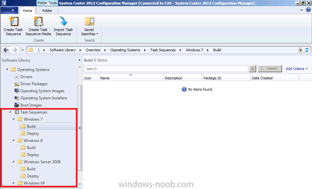Select Windows 8 folder
Image resolution: width=312 pixels, height=189 pixels.
(x=33, y=140)
